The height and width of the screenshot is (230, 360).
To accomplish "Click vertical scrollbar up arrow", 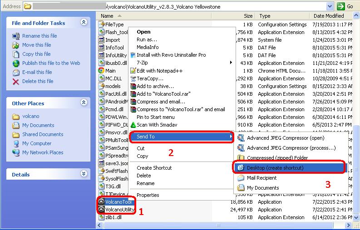I will (x=356, y=15).
